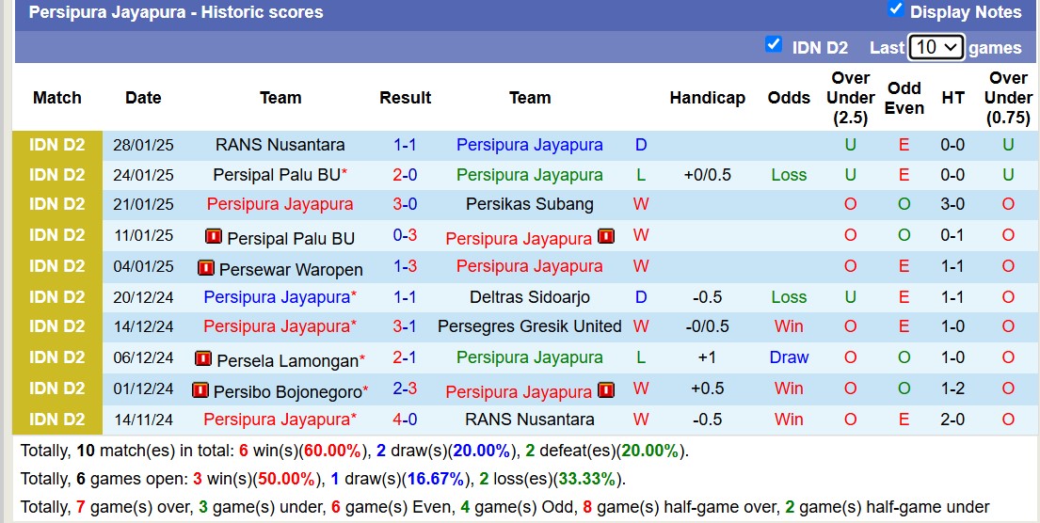Open RANS Nusantara team link on 14/11/24
Image resolution: width=1040 pixels, height=523 pixels.
[529, 419]
